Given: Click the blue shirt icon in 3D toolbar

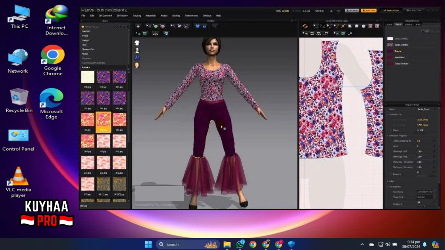Looking at the screenshot, I should [x=197, y=26].
